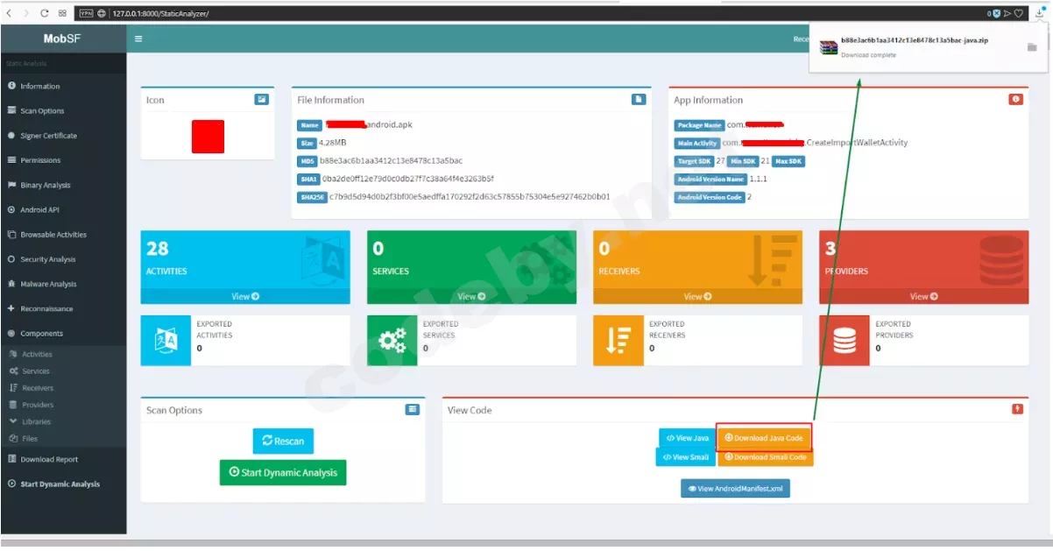
Task: Open Permissions in the sidebar
Action: (x=63, y=160)
